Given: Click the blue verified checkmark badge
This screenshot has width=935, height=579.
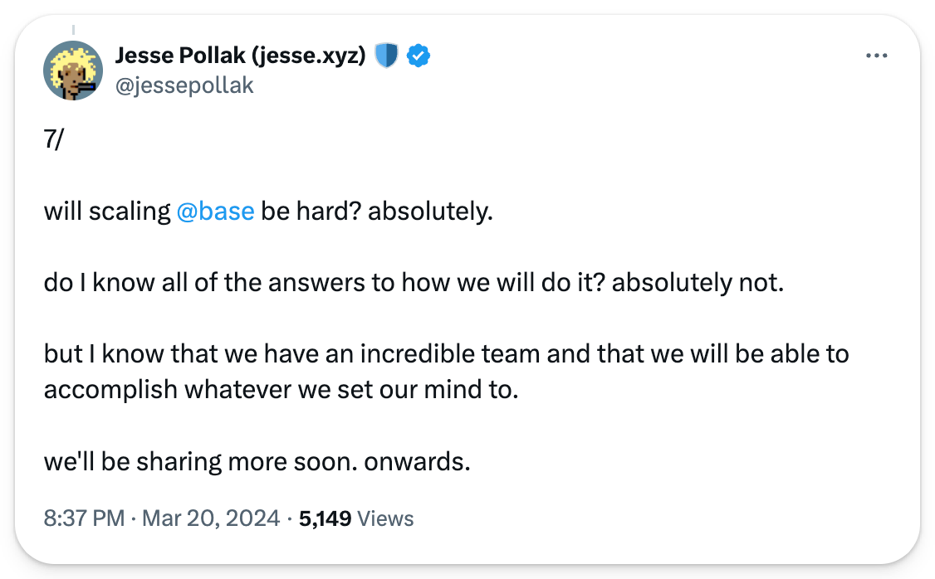Looking at the screenshot, I should [418, 56].
